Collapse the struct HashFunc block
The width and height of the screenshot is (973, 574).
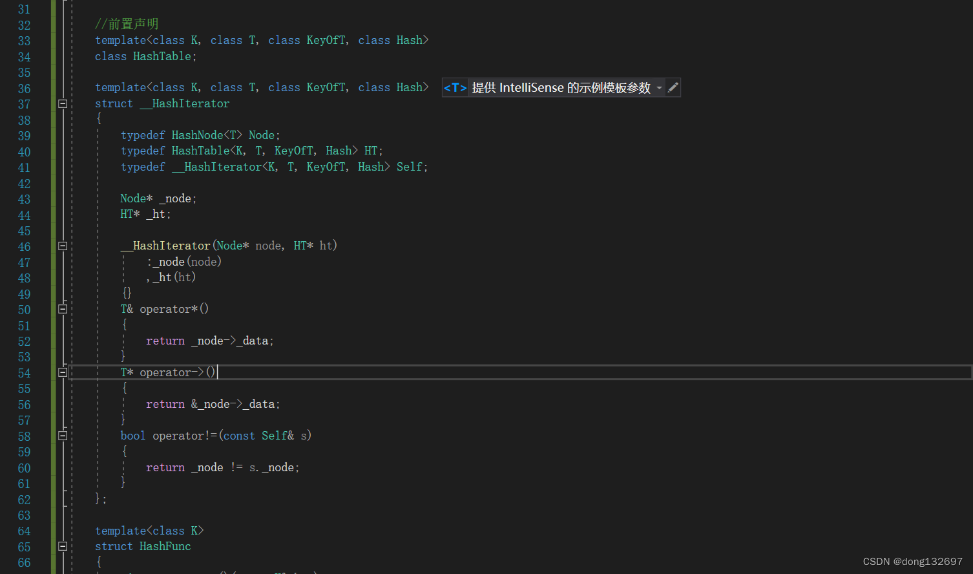(x=63, y=546)
